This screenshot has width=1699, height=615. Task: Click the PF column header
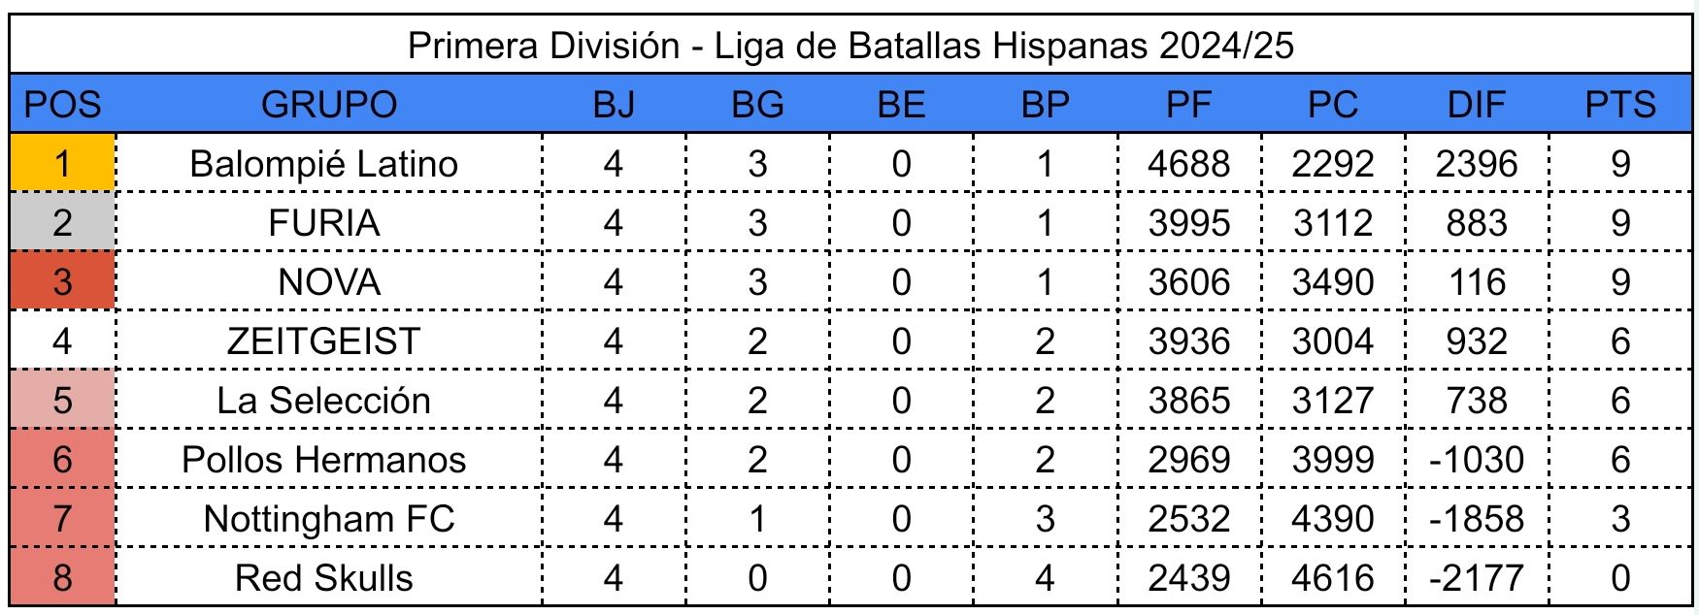point(1188,105)
